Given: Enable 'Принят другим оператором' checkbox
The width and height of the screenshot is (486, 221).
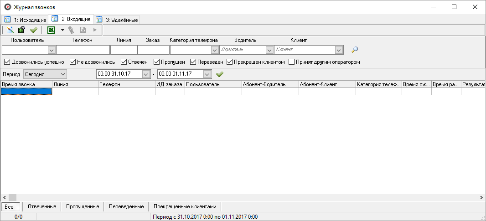Looking at the screenshot, I should pos(292,62).
